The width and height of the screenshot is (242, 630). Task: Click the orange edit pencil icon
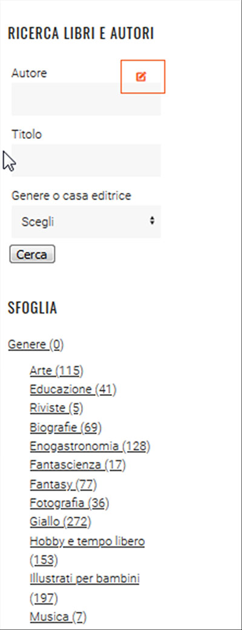coord(141,77)
